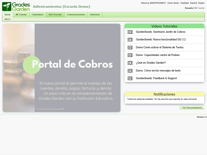Click the Notificaciones panel header
This screenshot has width=207, height=155.
pos(164,94)
